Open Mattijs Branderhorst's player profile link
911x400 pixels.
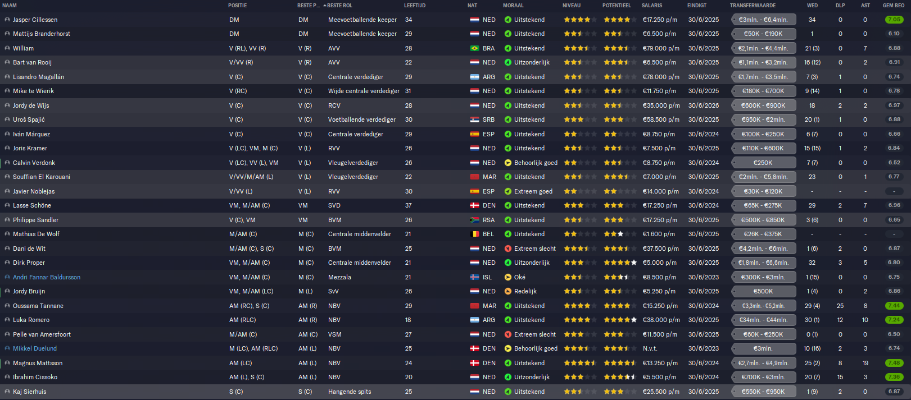pyautogui.click(x=42, y=34)
